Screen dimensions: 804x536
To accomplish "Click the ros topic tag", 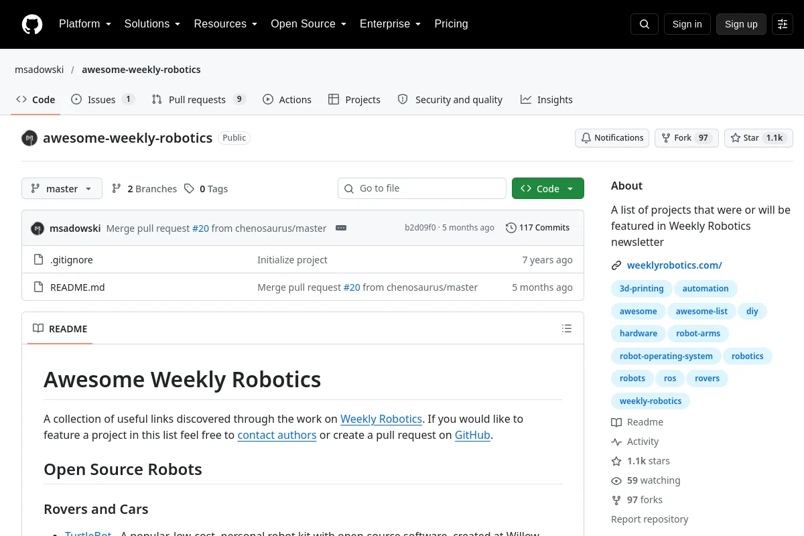I will tap(670, 379).
